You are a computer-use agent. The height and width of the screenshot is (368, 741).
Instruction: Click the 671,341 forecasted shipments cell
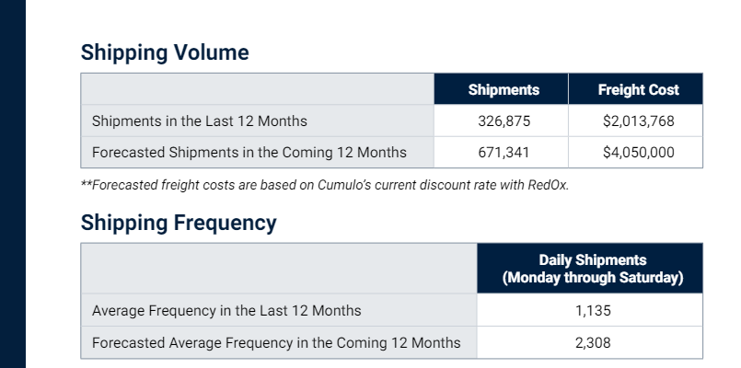click(x=502, y=153)
